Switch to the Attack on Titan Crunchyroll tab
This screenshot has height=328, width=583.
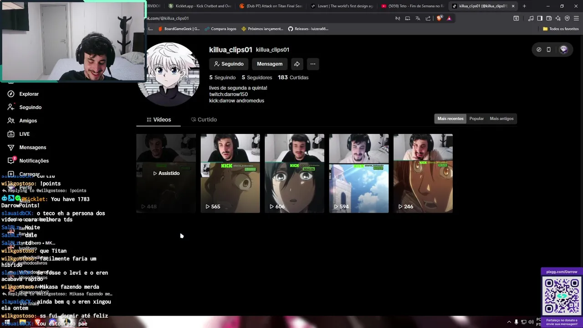pyautogui.click(x=271, y=6)
